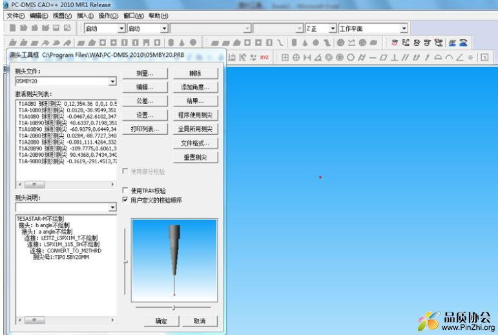The image size is (498, 335).
Task: Open the 测头文件 05MBY20 dropdown
Action: pos(112,81)
